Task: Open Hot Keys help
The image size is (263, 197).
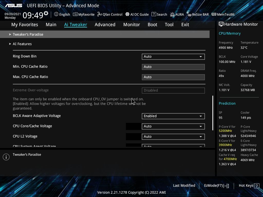Action: tap(249, 186)
